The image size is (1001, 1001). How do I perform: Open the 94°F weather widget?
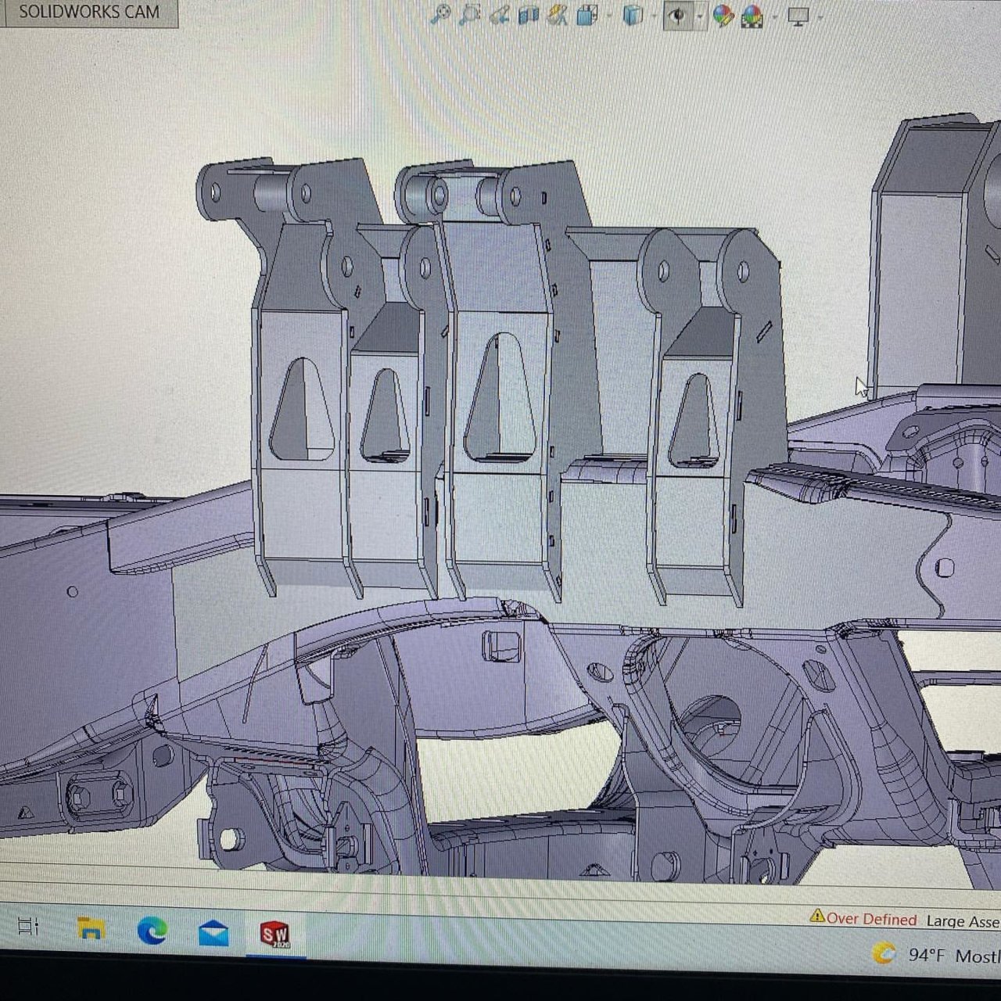[935, 954]
